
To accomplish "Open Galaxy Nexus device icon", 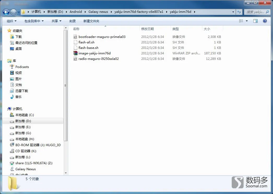I will (12, 169).
